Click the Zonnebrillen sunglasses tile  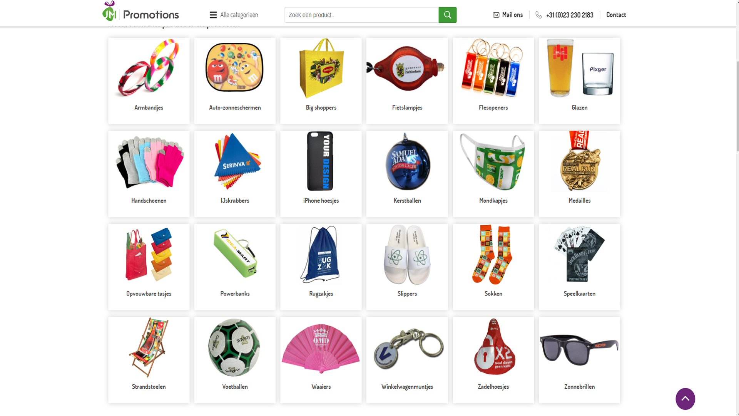pyautogui.click(x=579, y=360)
